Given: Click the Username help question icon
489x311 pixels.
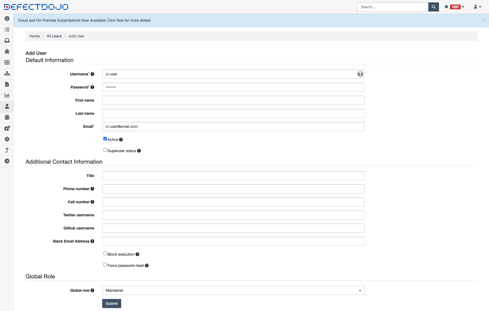Looking at the screenshot, I should pos(92,74).
